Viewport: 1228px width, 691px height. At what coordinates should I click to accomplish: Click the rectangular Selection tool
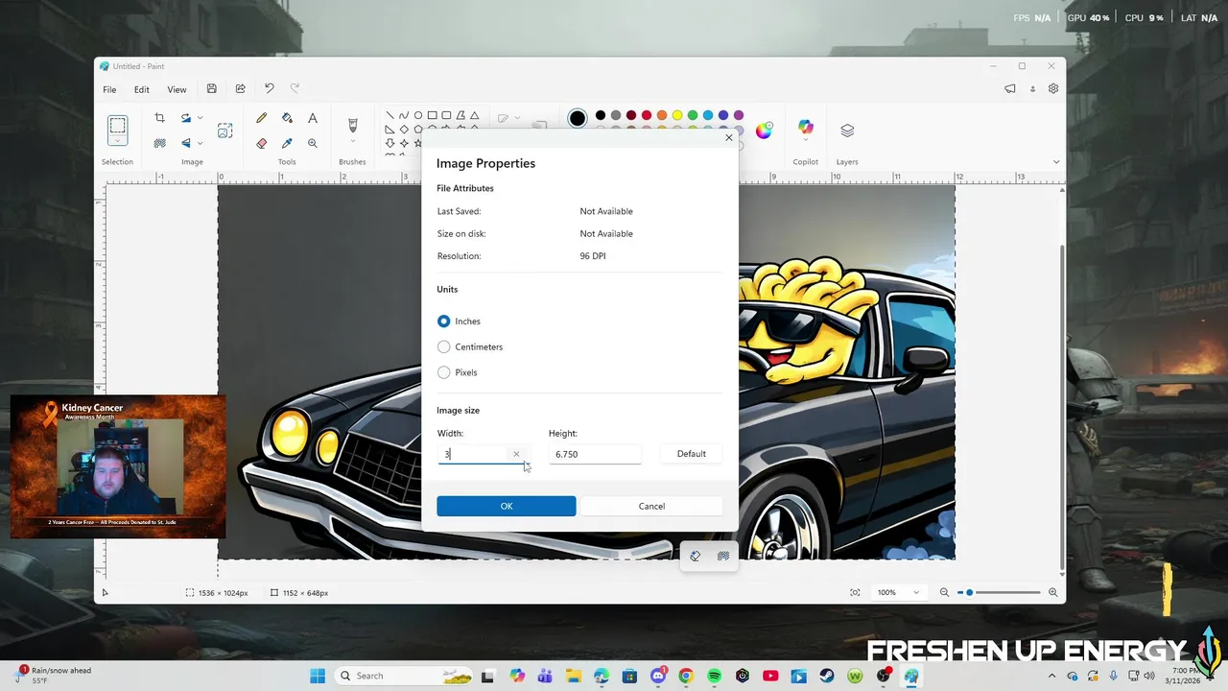117,126
